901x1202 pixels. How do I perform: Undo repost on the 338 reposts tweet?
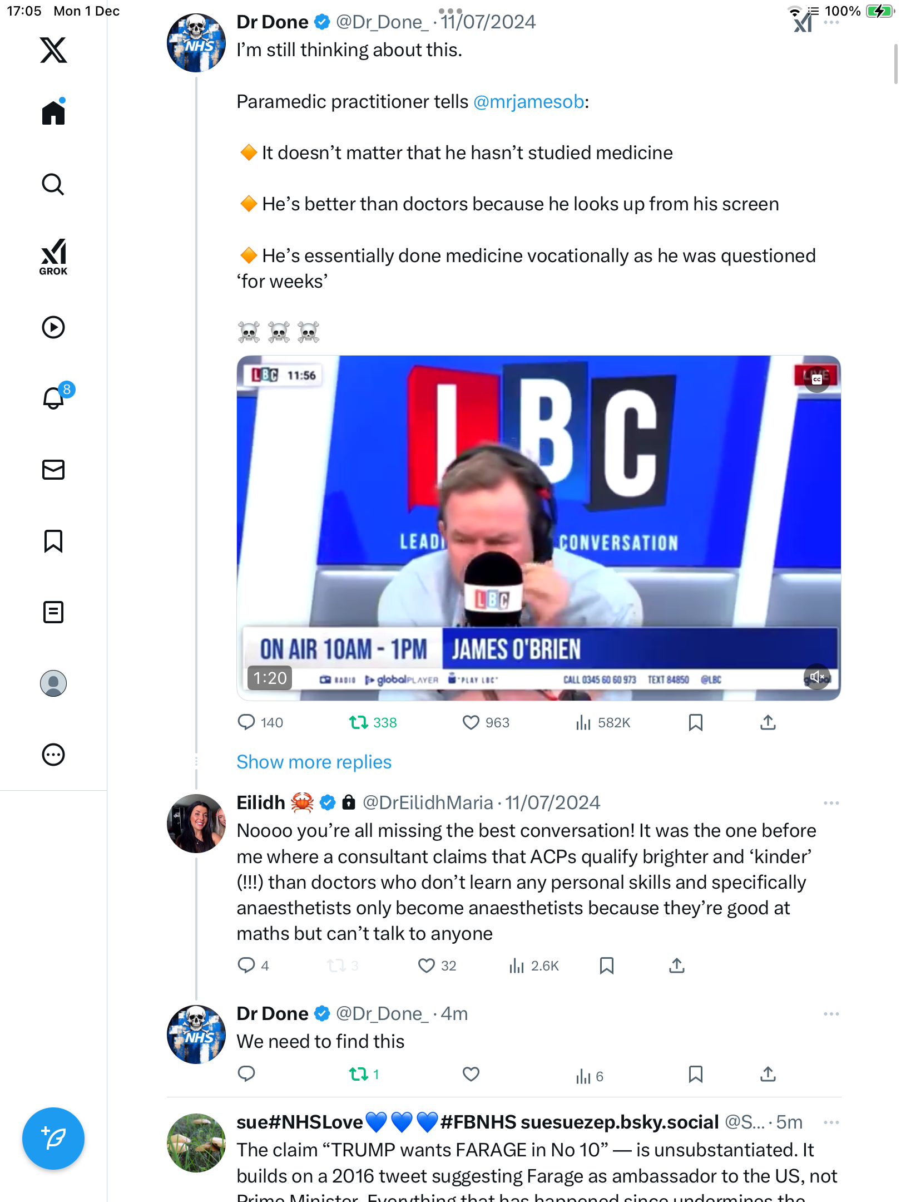(x=359, y=722)
